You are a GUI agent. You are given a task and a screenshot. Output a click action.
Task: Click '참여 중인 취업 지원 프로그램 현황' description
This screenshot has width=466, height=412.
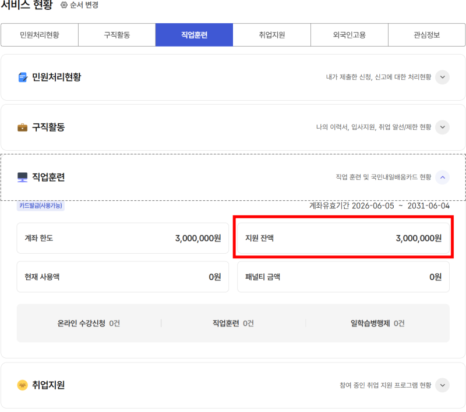point(386,385)
